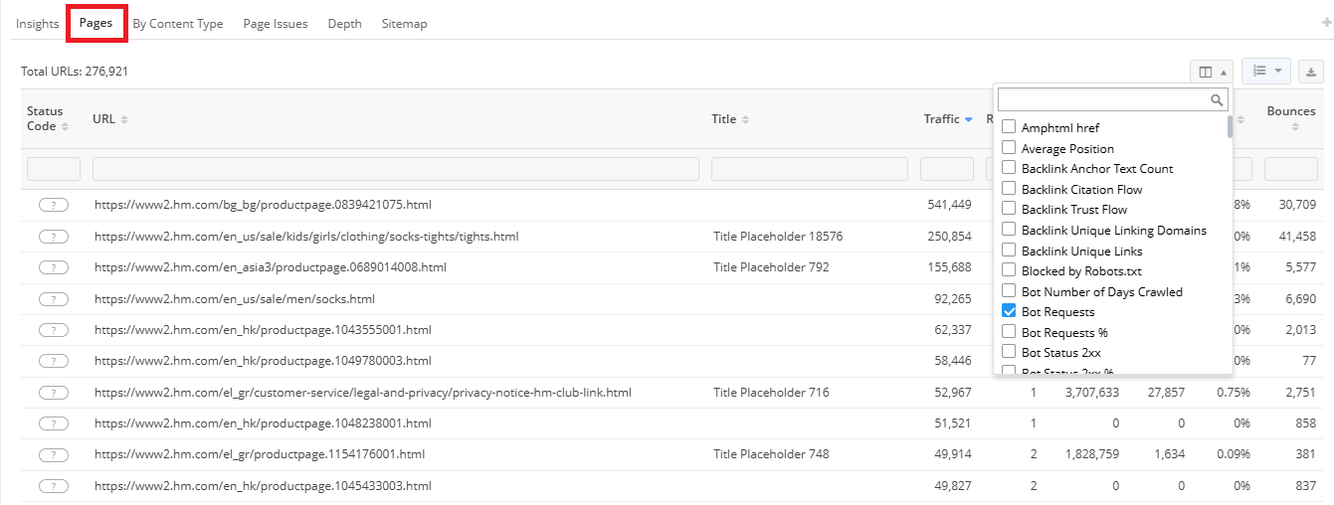
Task: Click status badge for bg_bg productpage.0839421075 row
Action: coord(54,205)
